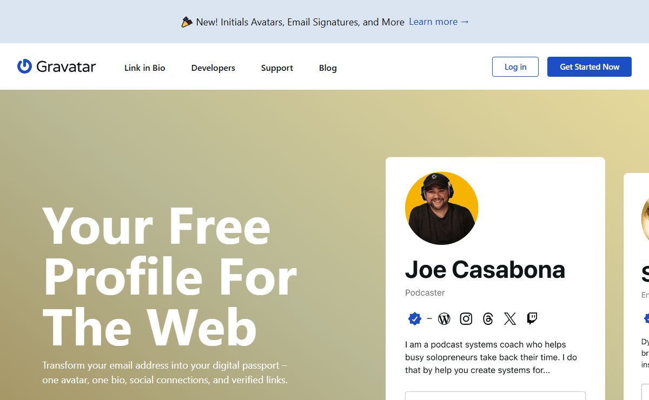The image size is (649, 400).
Task: Click the 'Your Free Profile For The Web' headline
Action: coord(170,276)
